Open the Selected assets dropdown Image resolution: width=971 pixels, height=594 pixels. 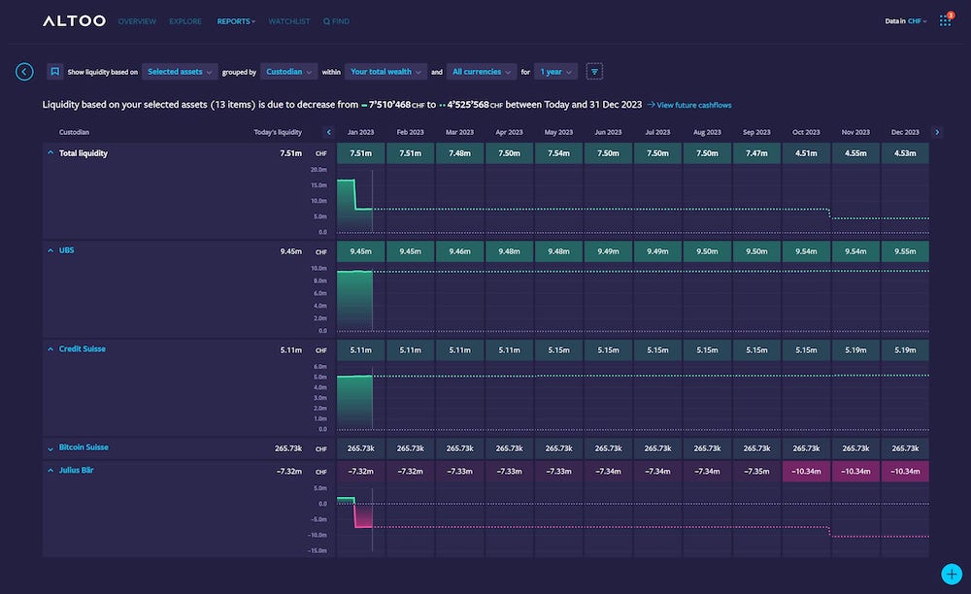point(178,71)
